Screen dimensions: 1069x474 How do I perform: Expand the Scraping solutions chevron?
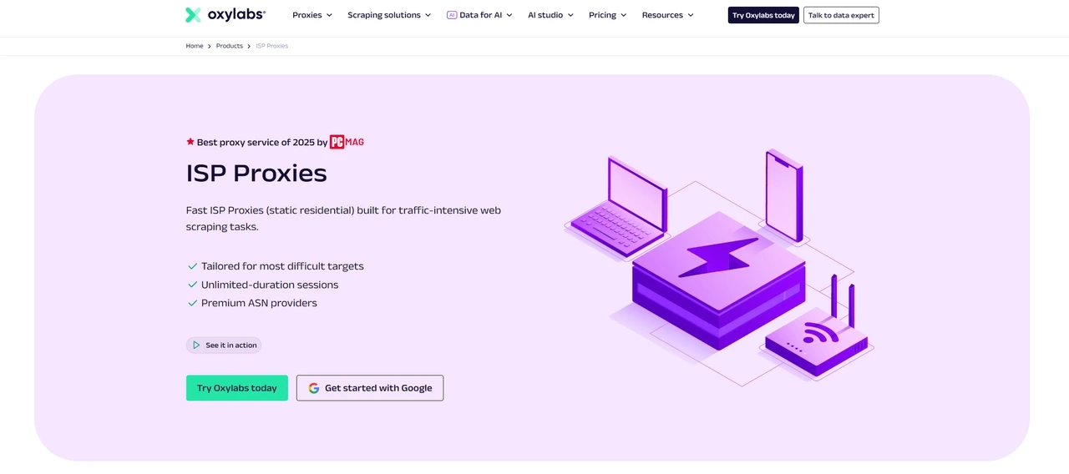pos(428,15)
